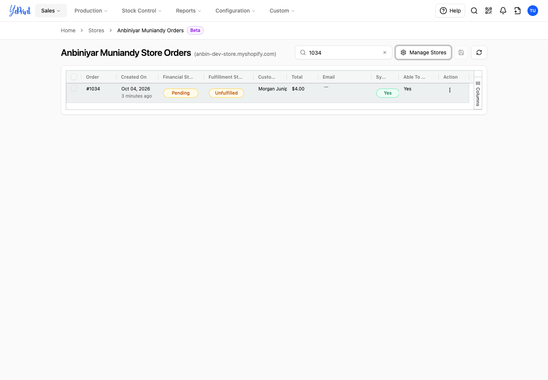
Task: Click the save view disk icon
Action: coord(461,52)
